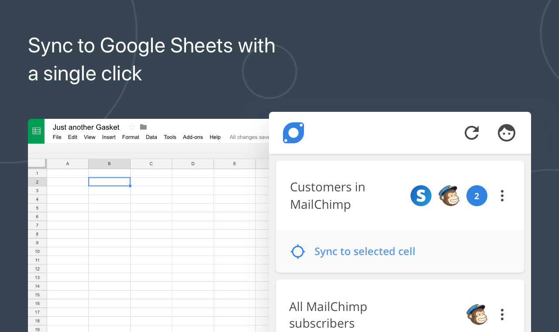The width and height of the screenshot is (559, 332).
Task: Click the Customers in MailChimp card title
Action: [328, 196]
